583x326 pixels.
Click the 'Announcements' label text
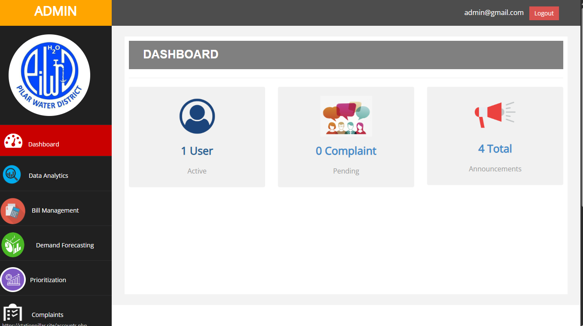point(495,169)
